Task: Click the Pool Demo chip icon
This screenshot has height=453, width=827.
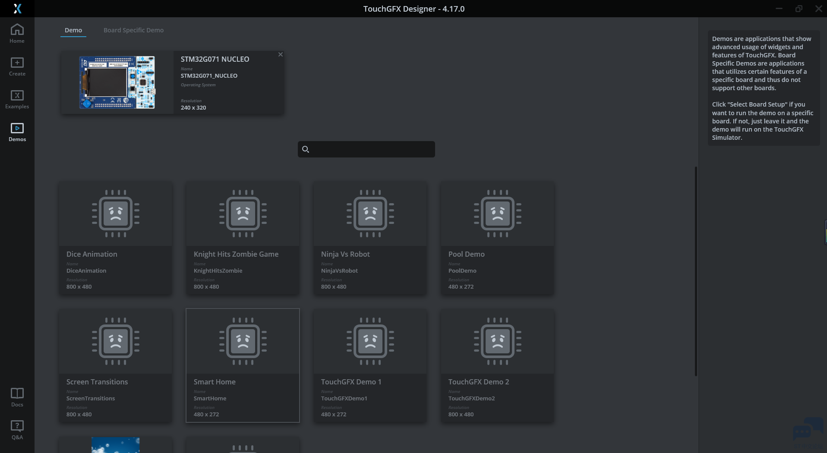Action: coord(498,214)
